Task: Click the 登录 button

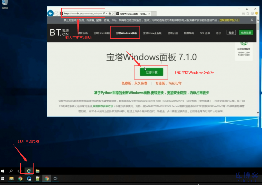Action: [231, 33]
